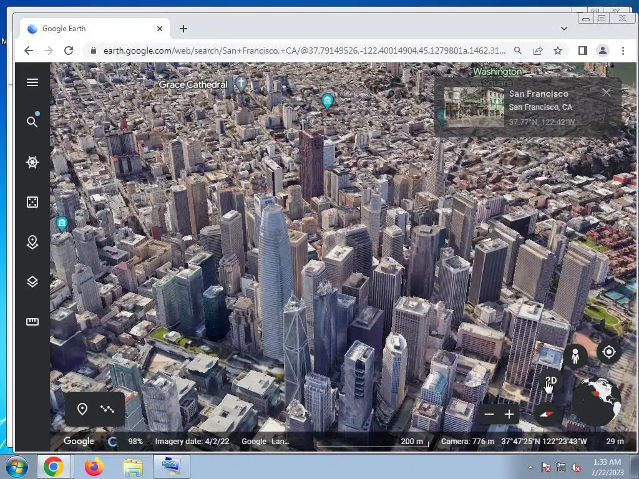Launch Firefox from the taskbar

click(94, 467)
